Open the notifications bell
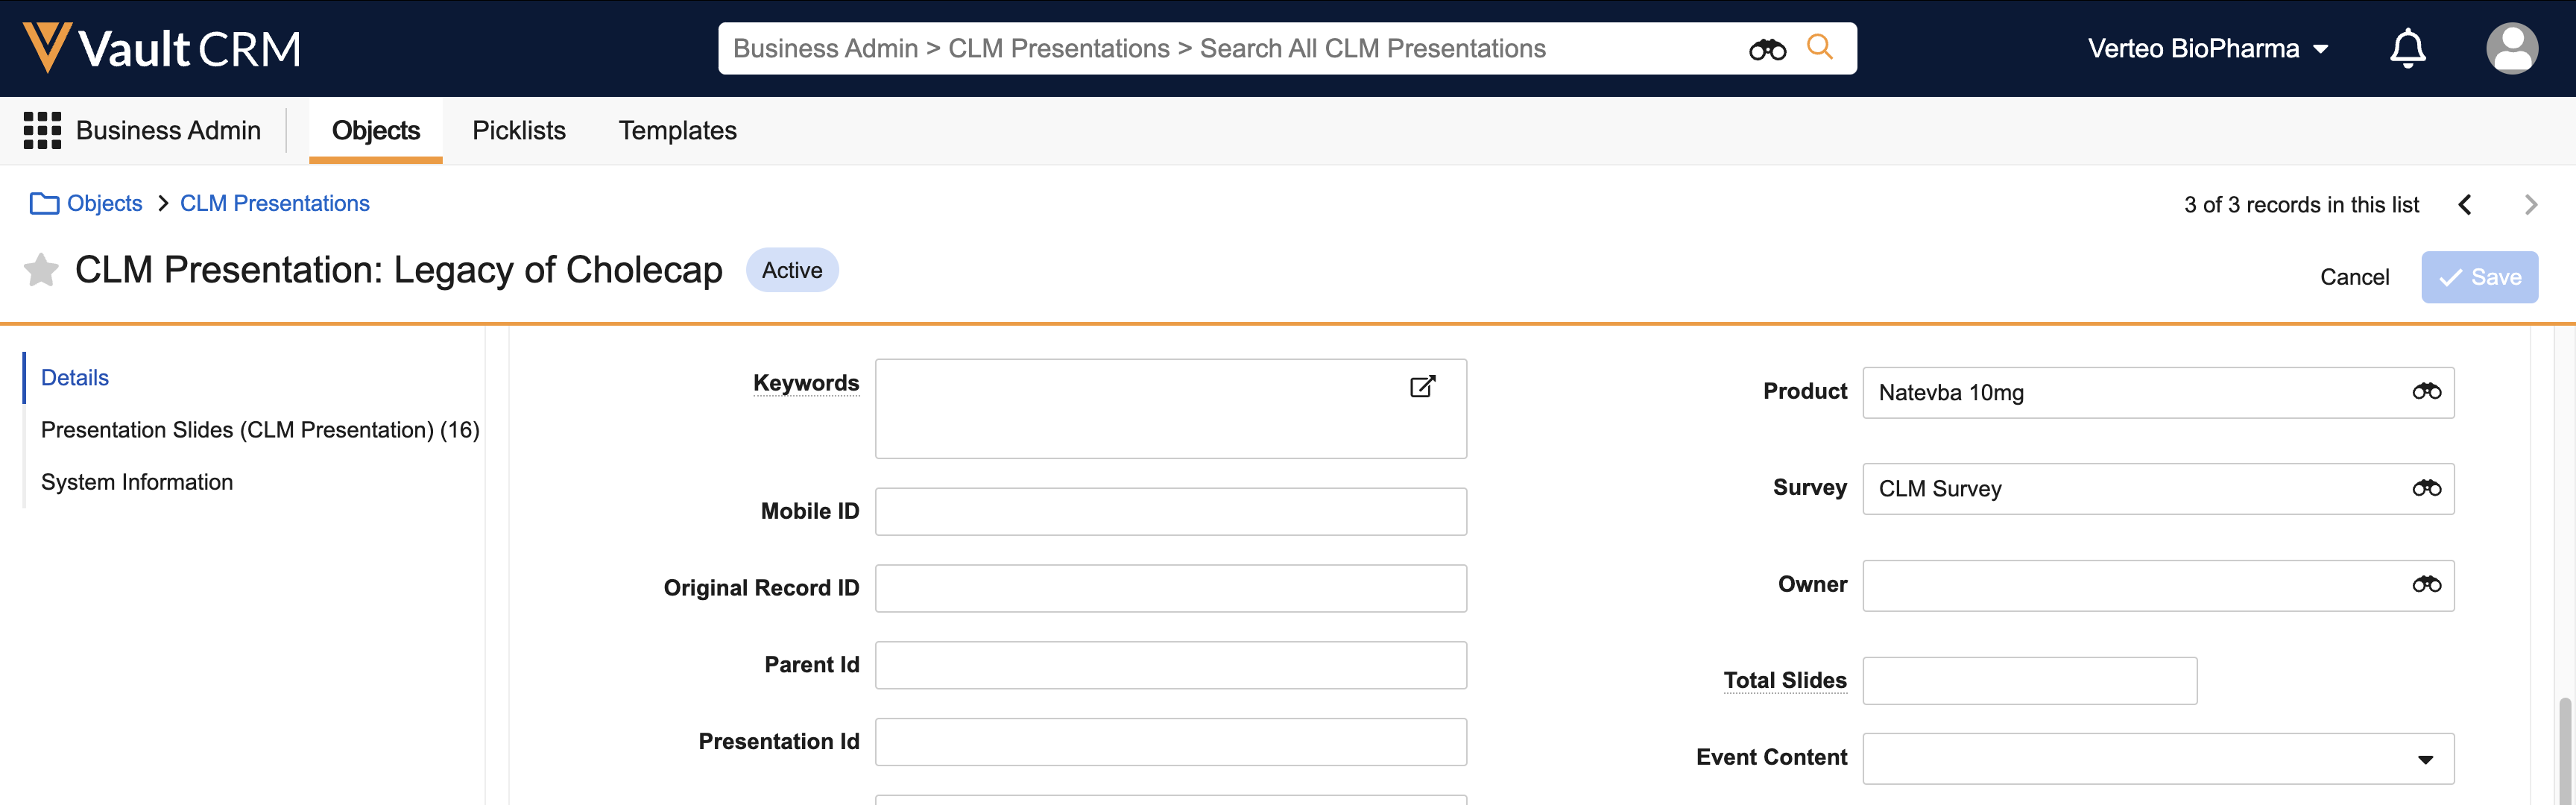Viewport: 2576px width, 805px height. click(x=2407, y=48)
